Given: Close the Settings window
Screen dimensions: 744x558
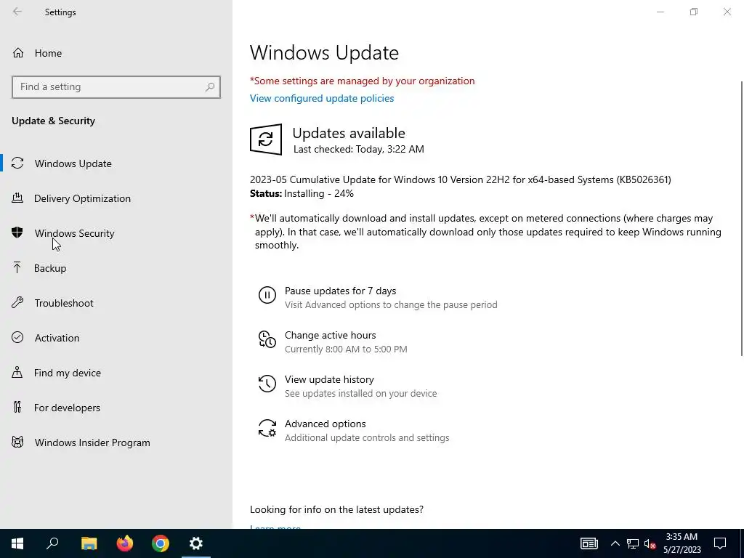Looking at the screenshot, I should (x=727, y=12).
